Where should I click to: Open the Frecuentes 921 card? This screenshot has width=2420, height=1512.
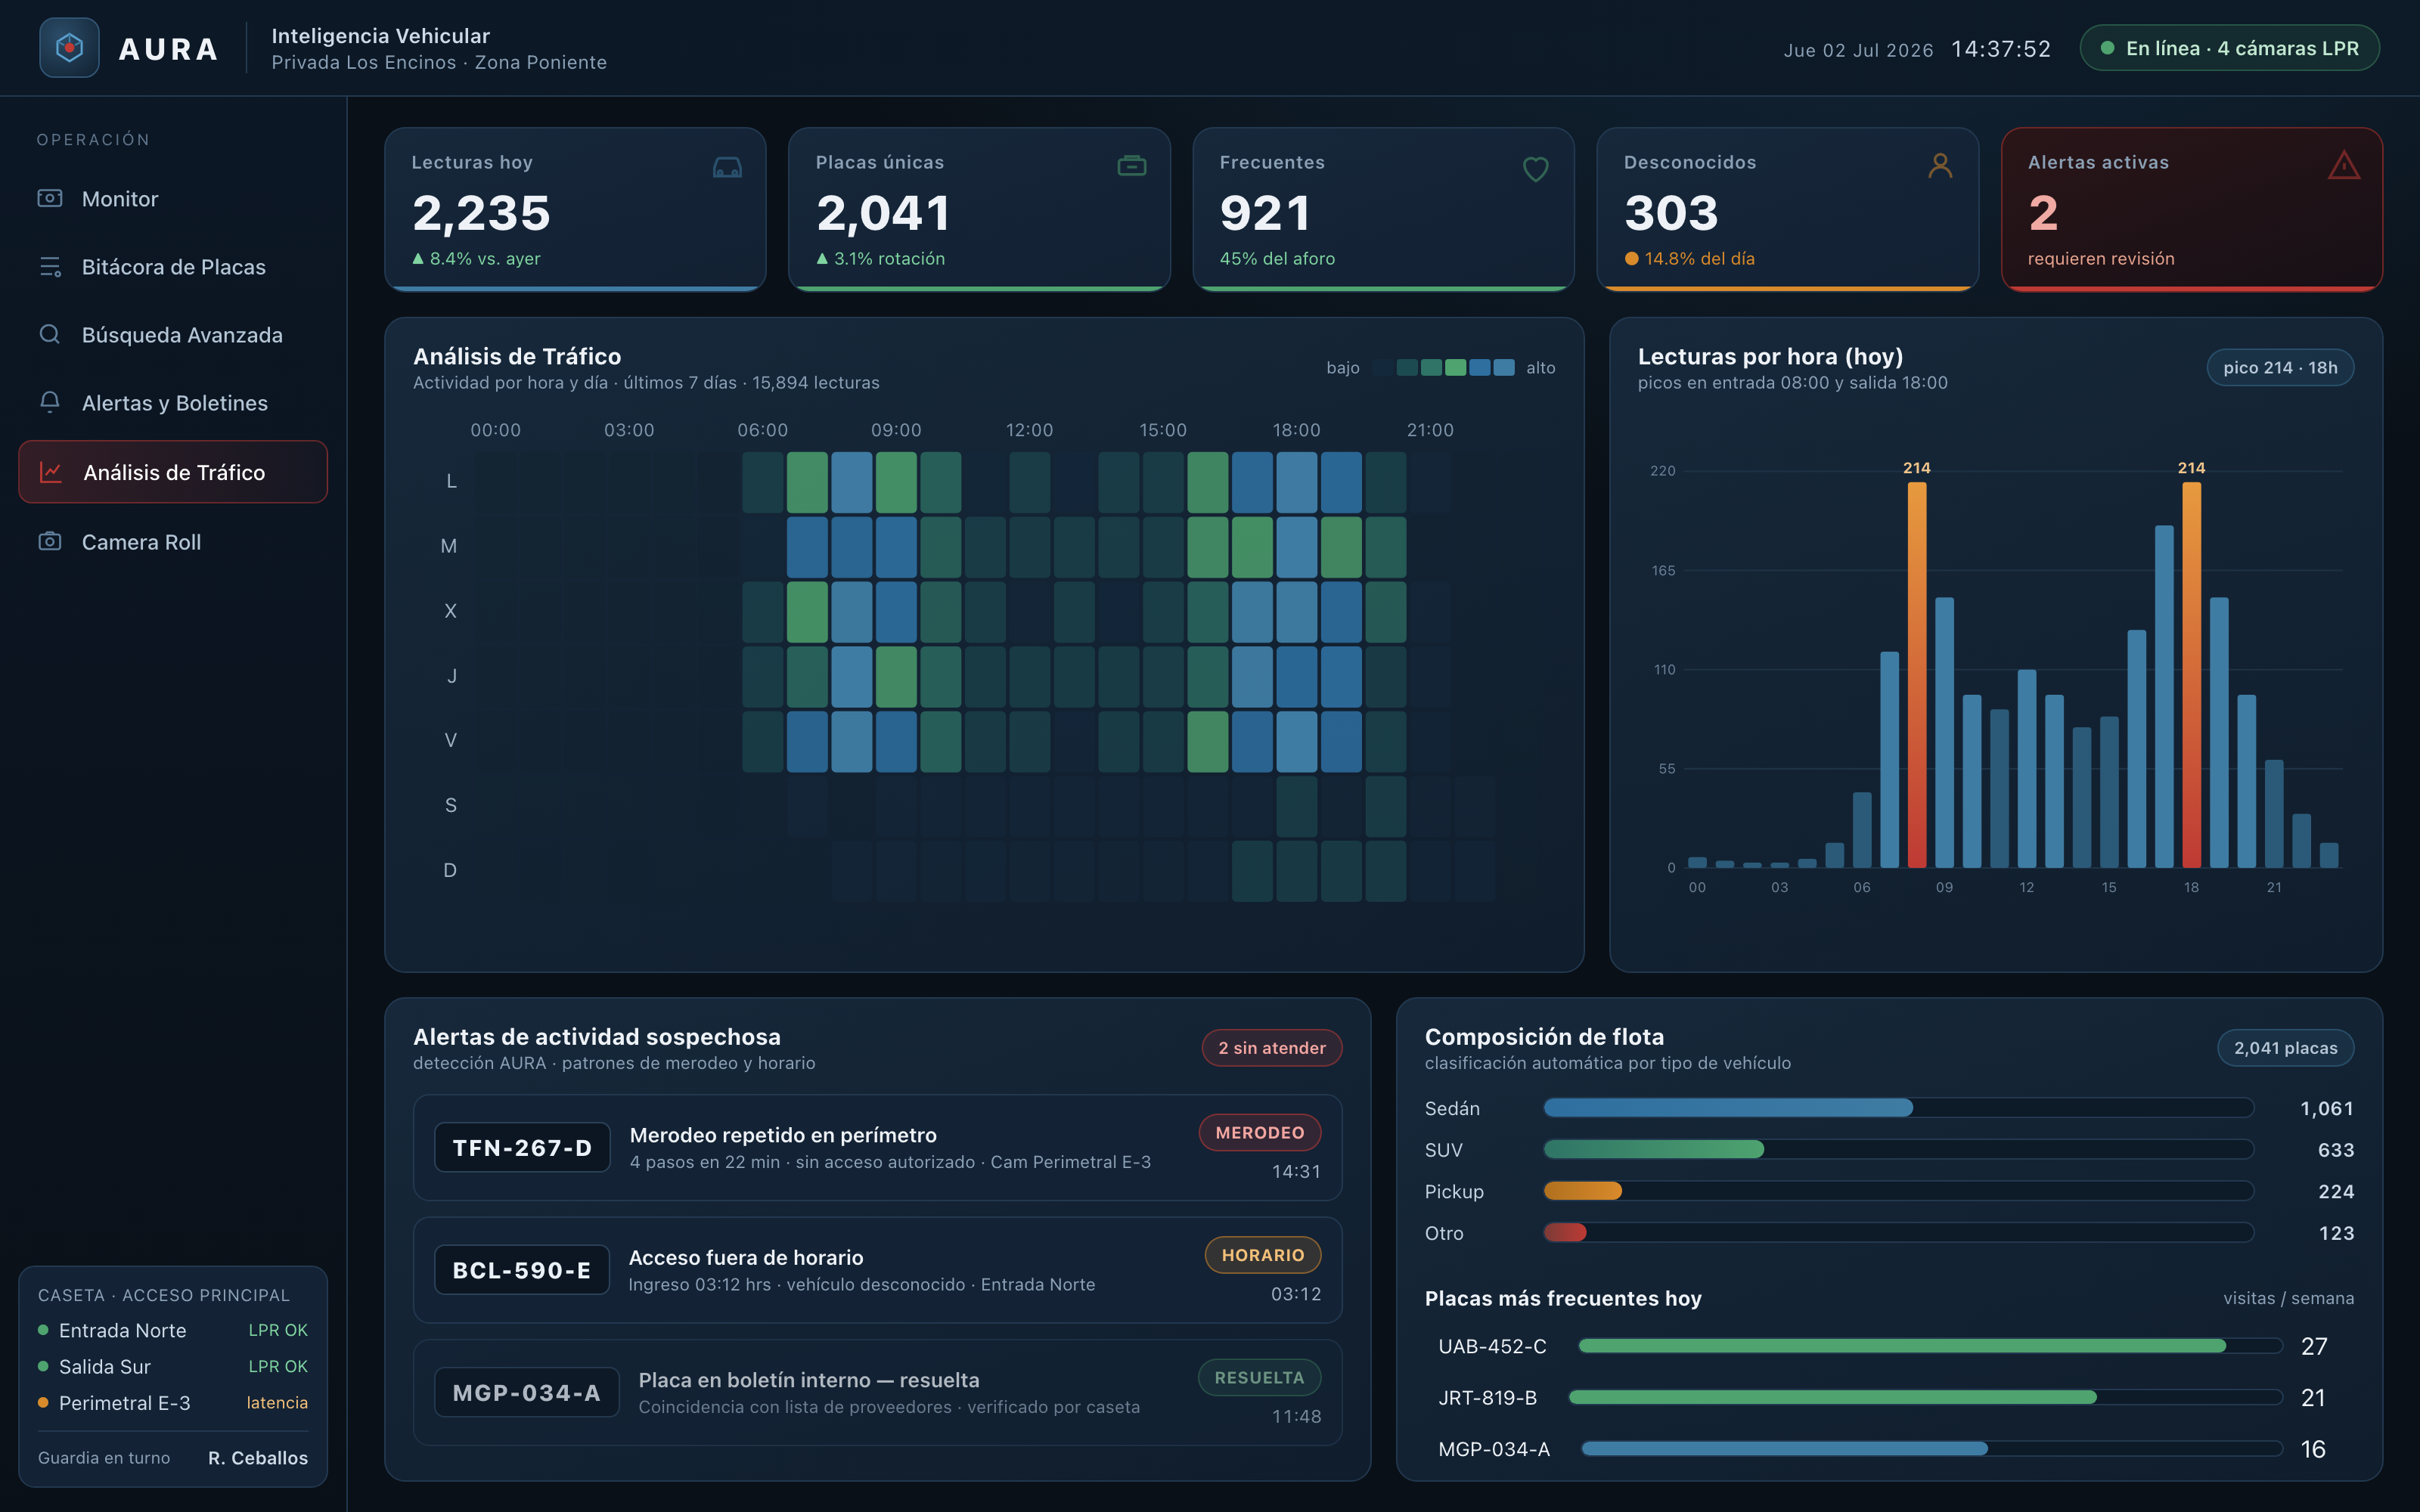click(1383, 209)
